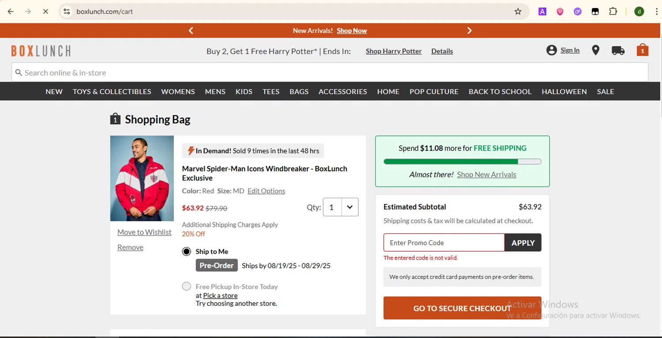Image resolution: width=662 pixels, height=338 pixels.
Task: Open the Kids menu
Action: click(244, 92)
